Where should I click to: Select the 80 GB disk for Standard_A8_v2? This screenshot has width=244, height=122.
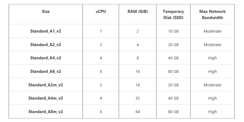(x=173, y=71)
